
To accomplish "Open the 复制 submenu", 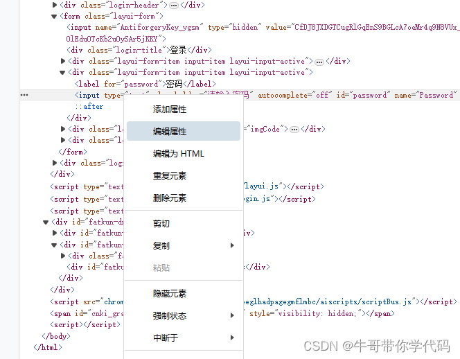I will (184, 245).
